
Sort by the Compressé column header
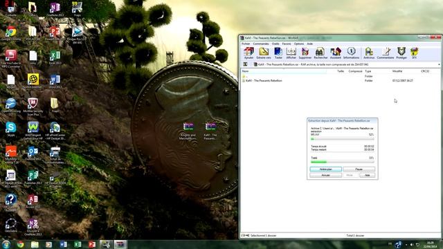[355, 71]
